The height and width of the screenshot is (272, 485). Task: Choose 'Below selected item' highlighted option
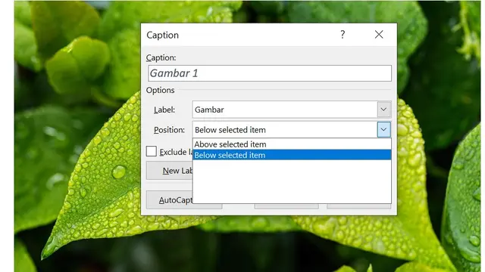click(x=292, y=155)
